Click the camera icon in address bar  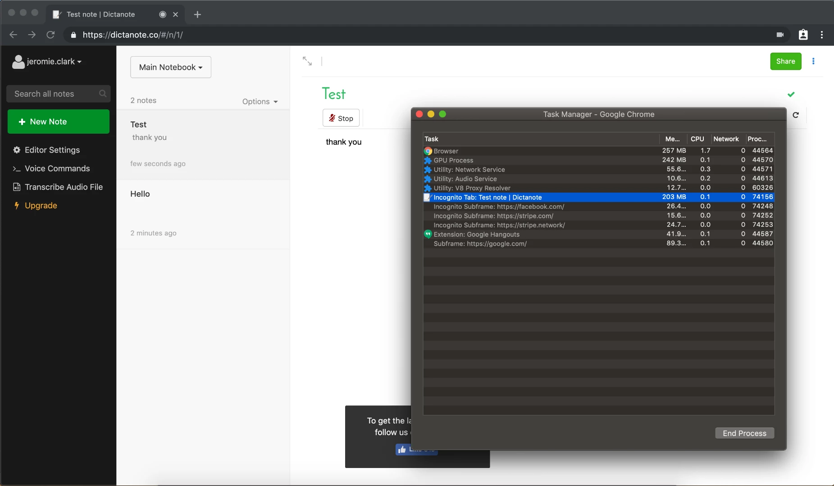tap(780, 35)
